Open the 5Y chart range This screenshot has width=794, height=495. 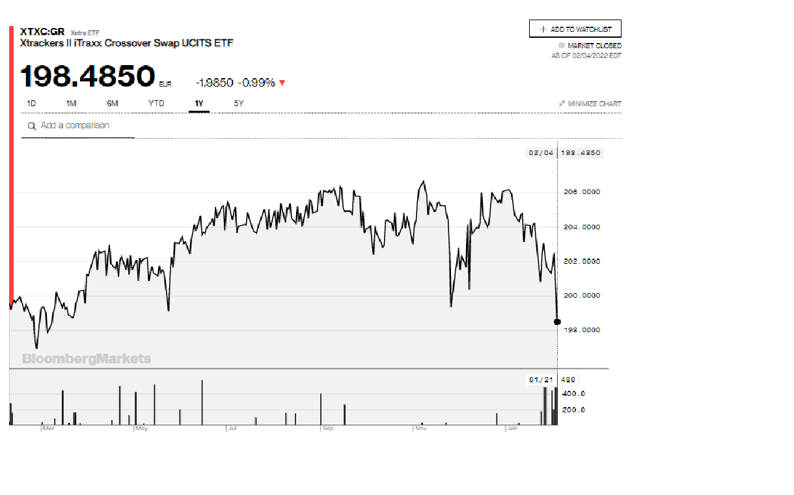tap(239, 104)
